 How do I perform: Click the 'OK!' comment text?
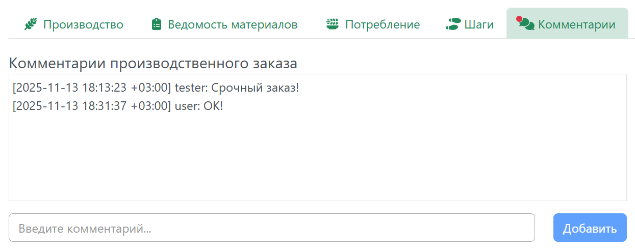click(213, 106)
